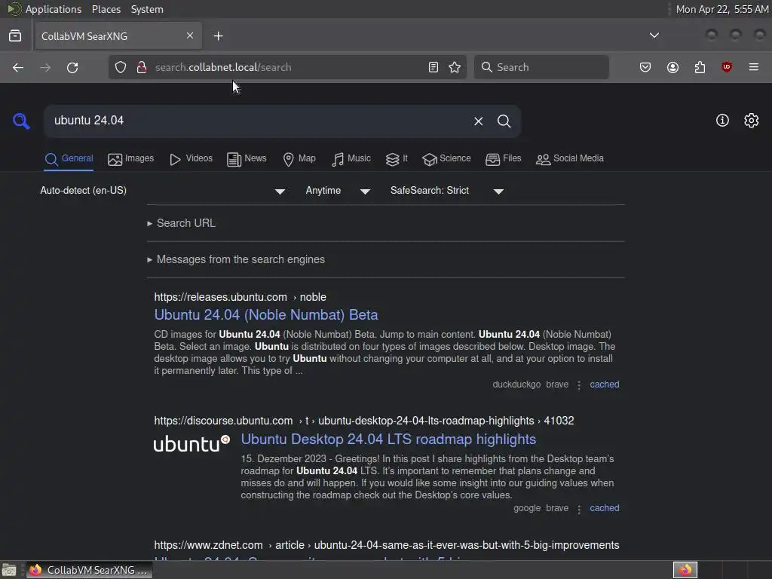Image resolution: width=772 pixels, height=579 pixels.
Task: Switch to the Social Media category
Action: [570, 158]
